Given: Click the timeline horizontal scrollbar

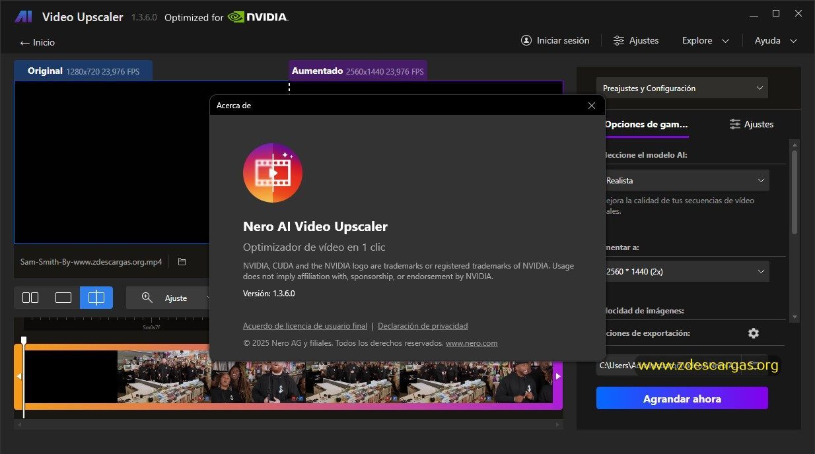Looking at the screenshot, I should pos(288,425).
